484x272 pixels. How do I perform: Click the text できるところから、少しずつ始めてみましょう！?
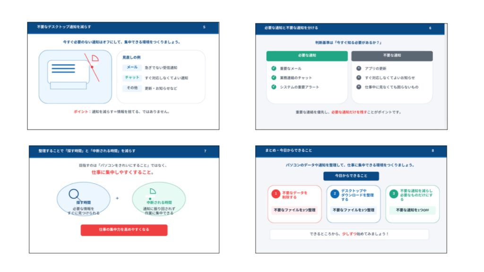coord(349,234)
